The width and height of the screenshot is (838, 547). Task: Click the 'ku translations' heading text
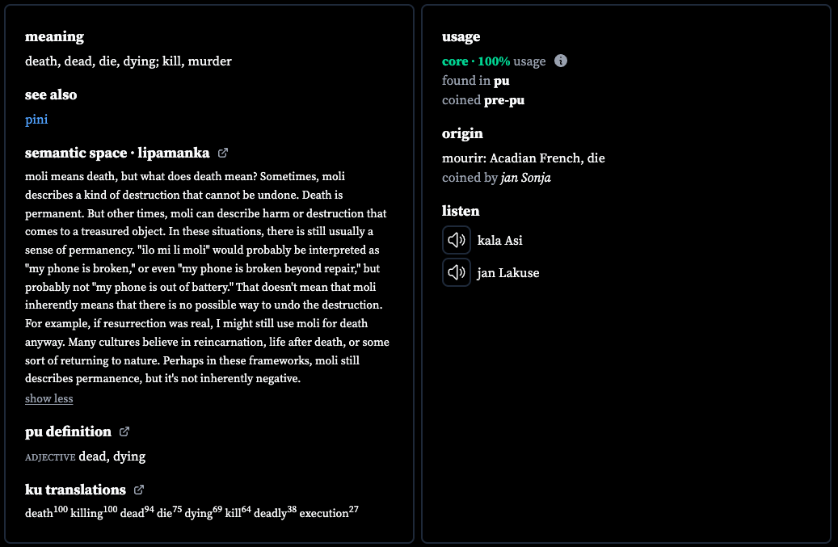point(75,490)
